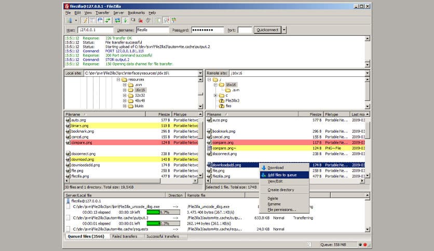The image size is (434, 251).
Task: Toggle directory comparison mode
Action: 166,20
